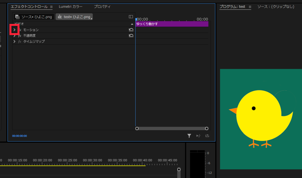
Task: Click the effect timeline horizontal scrollbar
Action: click(172, 128)
